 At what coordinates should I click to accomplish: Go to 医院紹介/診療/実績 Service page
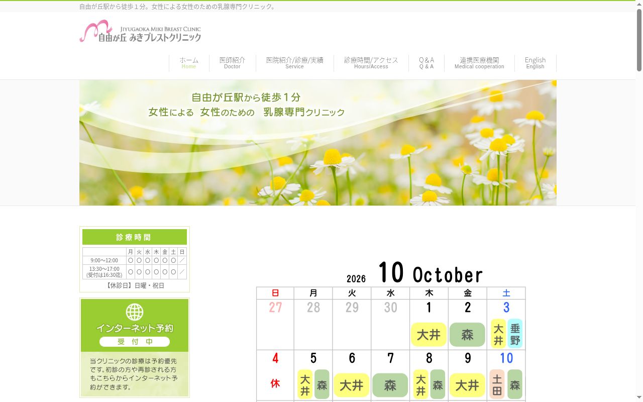click(295, 63)
